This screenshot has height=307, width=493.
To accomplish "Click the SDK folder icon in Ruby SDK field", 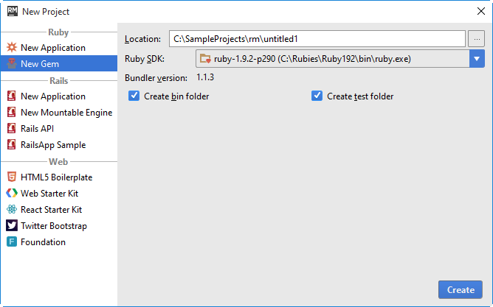I will pos(205,59).
